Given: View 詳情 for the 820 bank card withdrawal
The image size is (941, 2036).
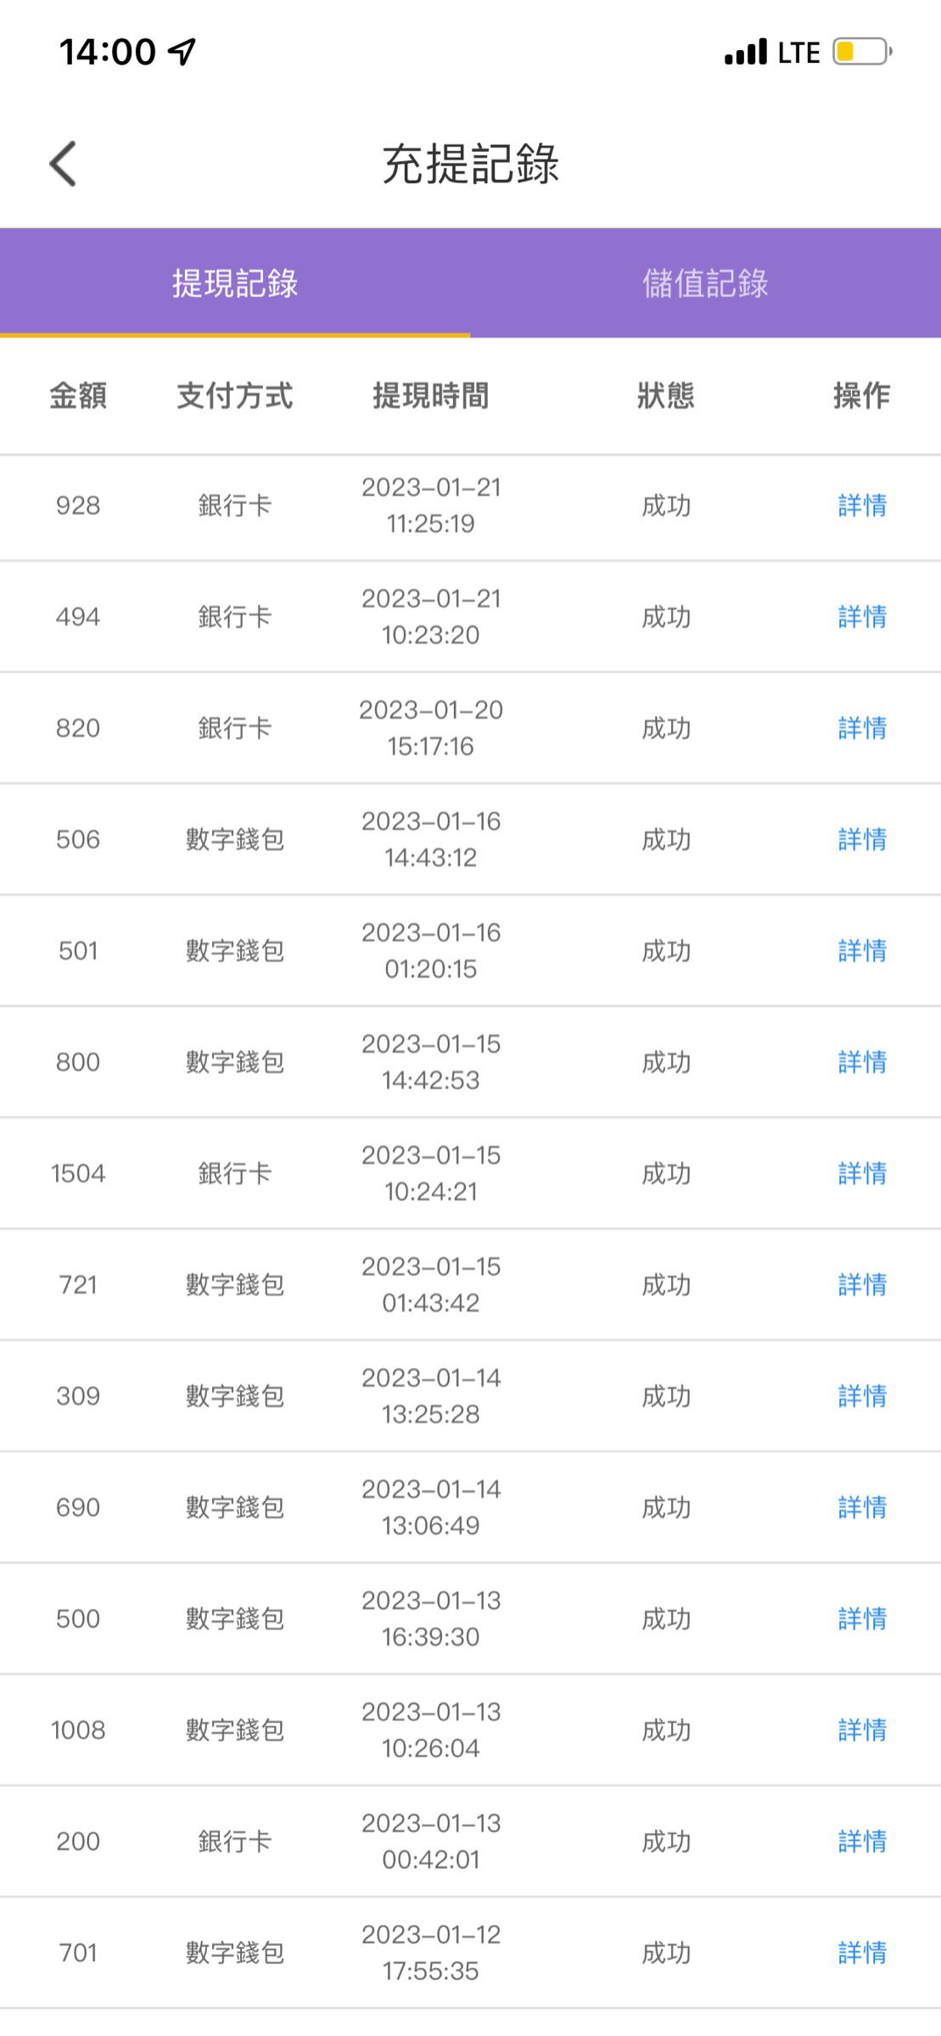Looking at the screenshot, I should tap(862, 729).
